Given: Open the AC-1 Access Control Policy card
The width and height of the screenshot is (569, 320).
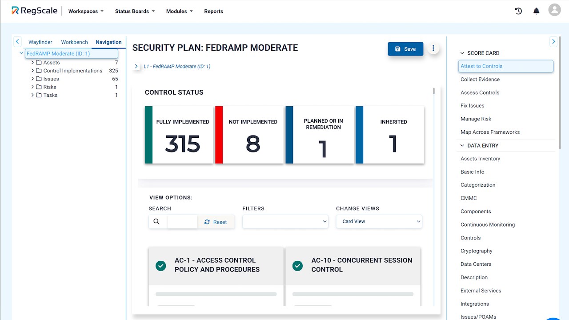Looking at the screenshot, I should pyautogui.click(x=216, y=277).
